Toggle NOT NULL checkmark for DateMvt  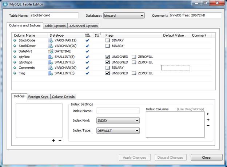87,51
